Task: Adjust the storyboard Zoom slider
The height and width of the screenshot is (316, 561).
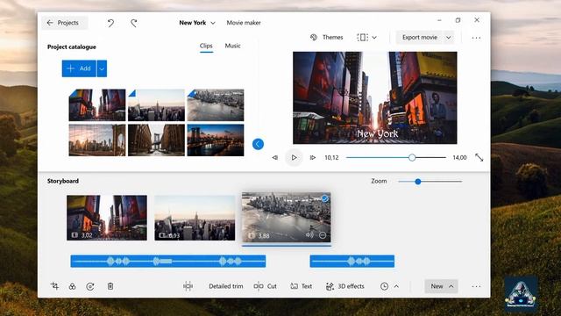Action: 430,182
